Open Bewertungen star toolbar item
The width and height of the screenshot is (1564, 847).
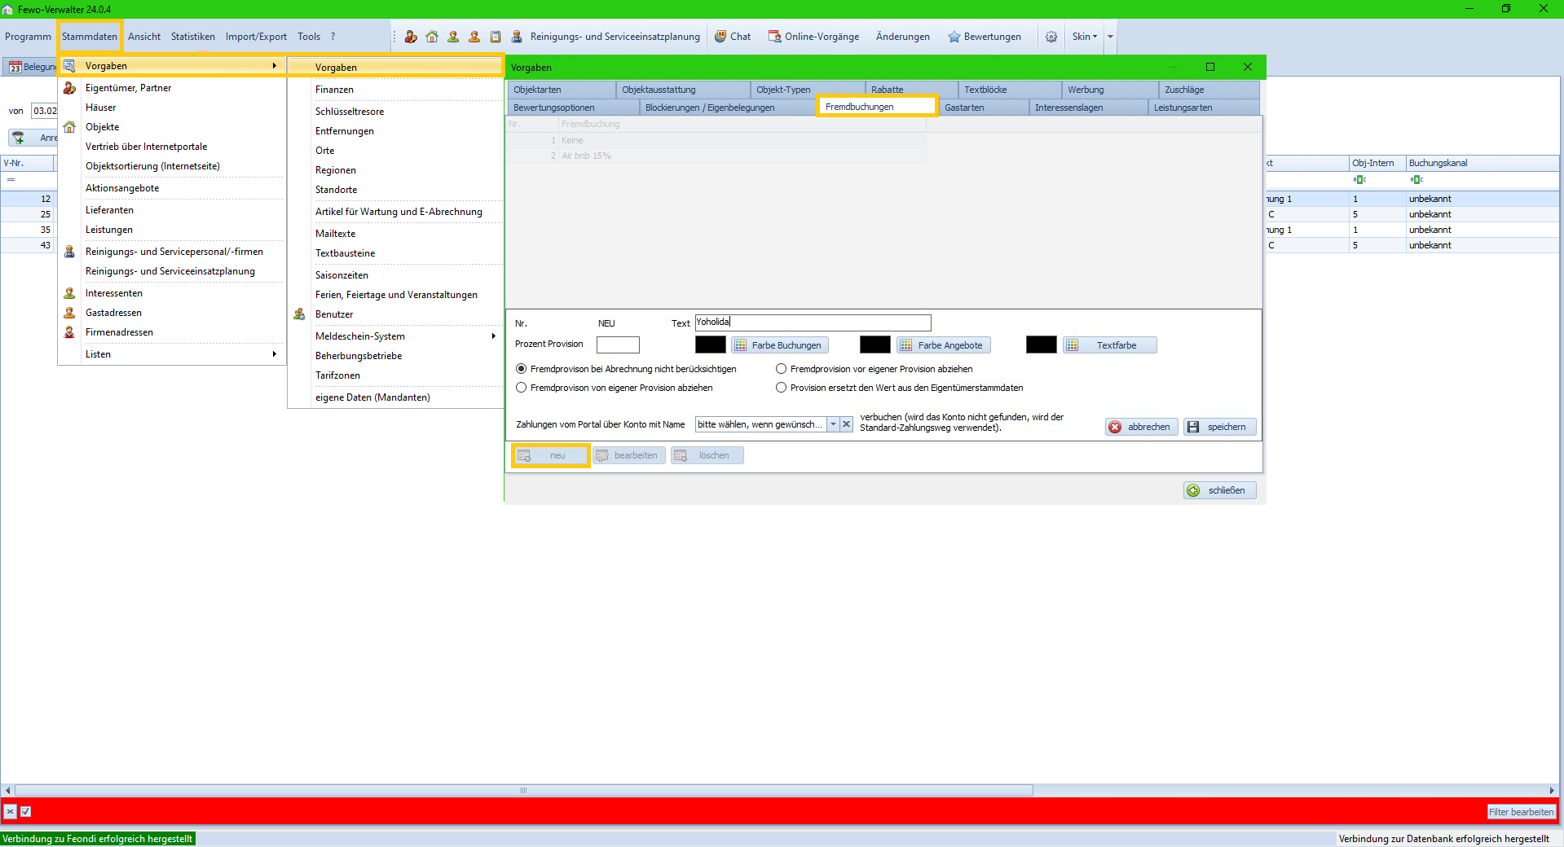[x=984, y=37]
